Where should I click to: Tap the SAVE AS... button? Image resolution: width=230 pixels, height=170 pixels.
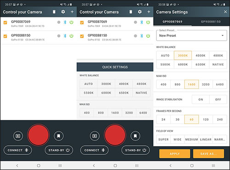coord(208,153)
